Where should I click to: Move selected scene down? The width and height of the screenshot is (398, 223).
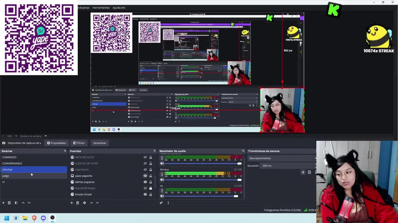coord(29,203)
